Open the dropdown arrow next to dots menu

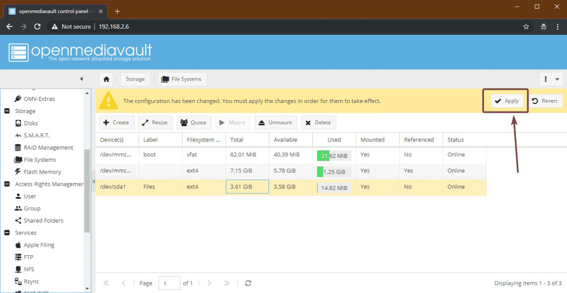(x=557, y=79)
